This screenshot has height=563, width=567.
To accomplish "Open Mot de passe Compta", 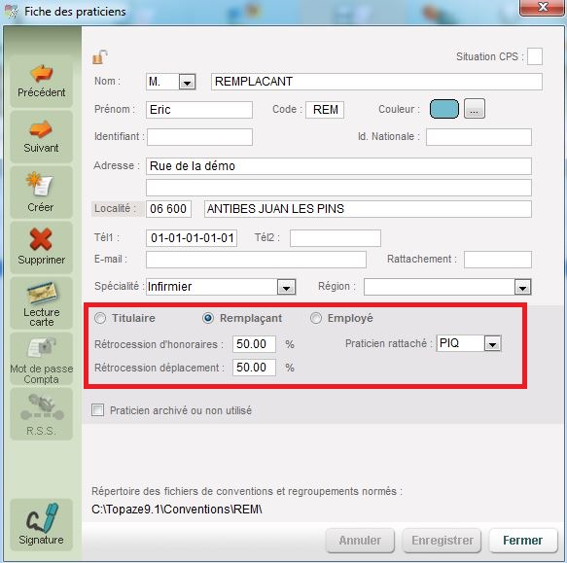I will (x=41, y=359).
